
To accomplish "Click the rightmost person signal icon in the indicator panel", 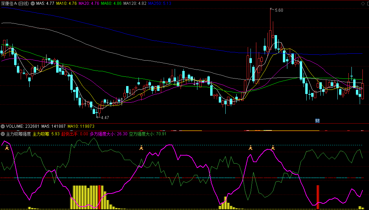I will pos(273,148).
